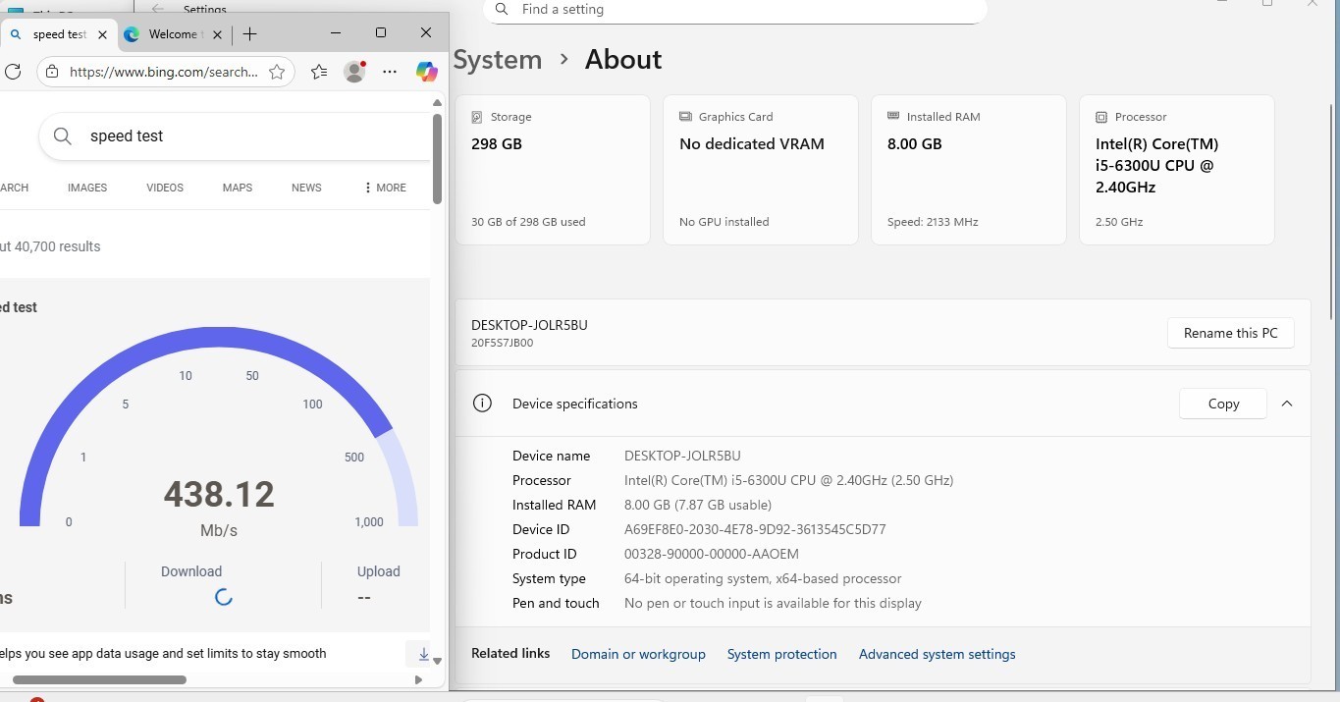Select the 438.12 speed reading
Screen dimensions: 1340x702
(219, 494)
